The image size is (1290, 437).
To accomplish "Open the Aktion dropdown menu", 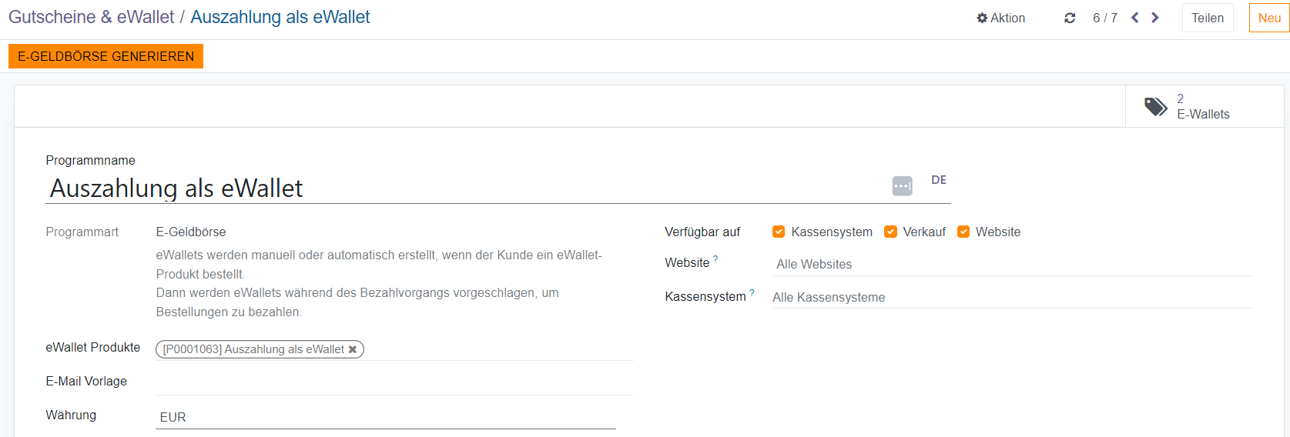I will point(1000,18).
